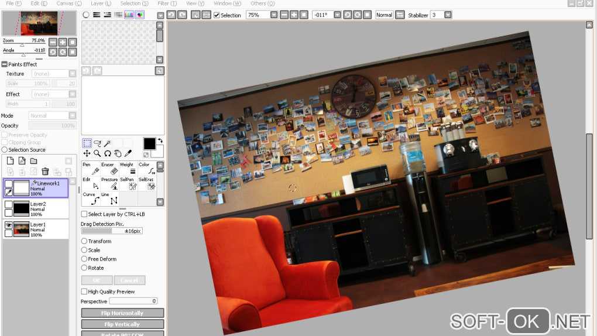Open Stabilizer value dropdown
The width and height of the screenshot is (597, 336).
448,15
